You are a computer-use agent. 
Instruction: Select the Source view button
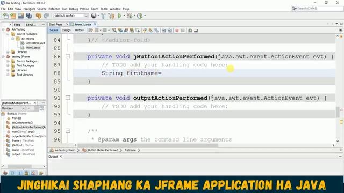click(54, 30)
